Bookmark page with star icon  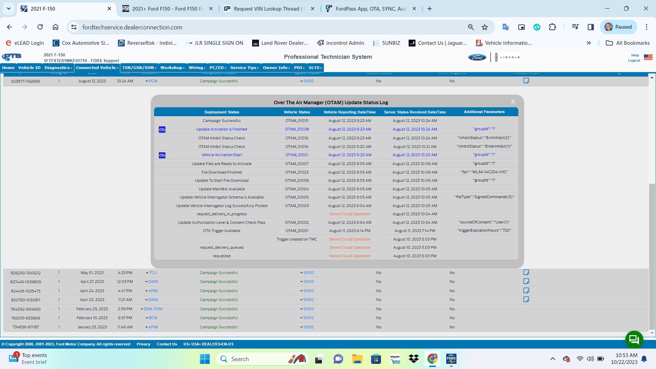coord(484,27)
